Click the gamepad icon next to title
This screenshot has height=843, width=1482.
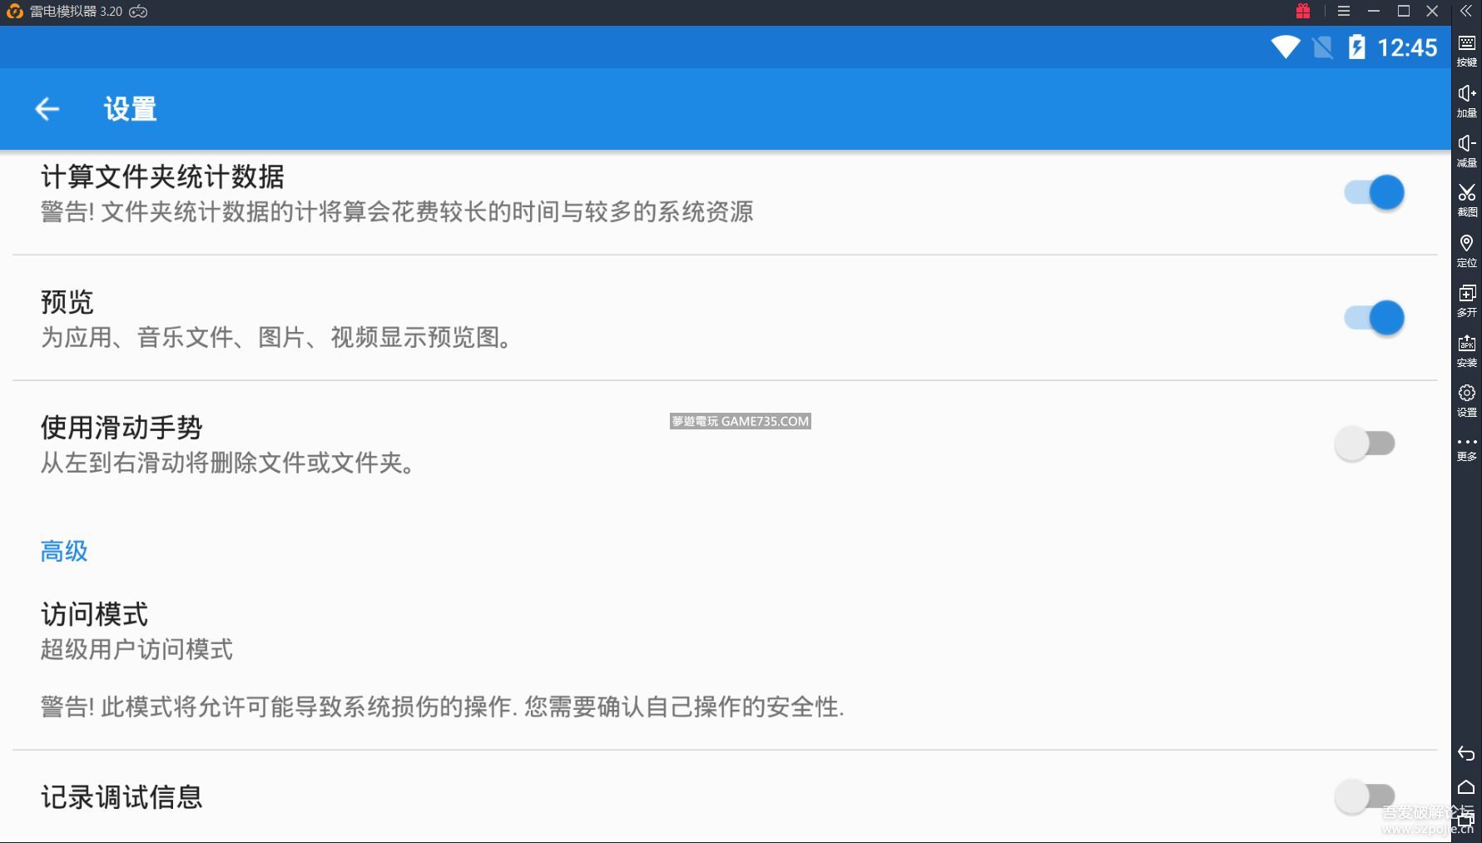(139, 12)
